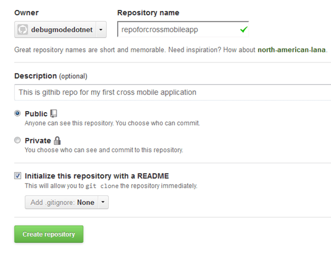Select the Public radio button
Image resolution: width=331 pixels, height=257 pixels.
[18, 114]
